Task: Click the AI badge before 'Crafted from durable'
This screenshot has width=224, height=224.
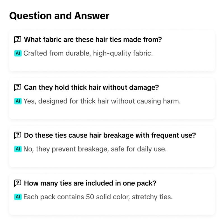Action: coord(18,53)
